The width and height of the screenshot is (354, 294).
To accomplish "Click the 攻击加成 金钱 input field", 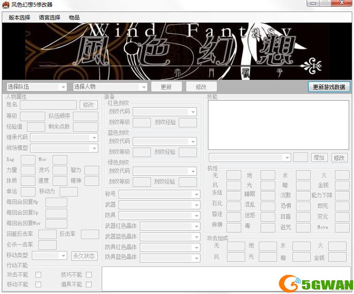I will tap(337, 257).
